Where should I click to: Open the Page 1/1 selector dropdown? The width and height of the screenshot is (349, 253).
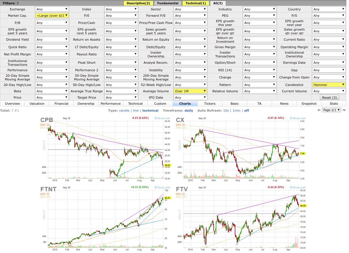(x=332, y=110)
